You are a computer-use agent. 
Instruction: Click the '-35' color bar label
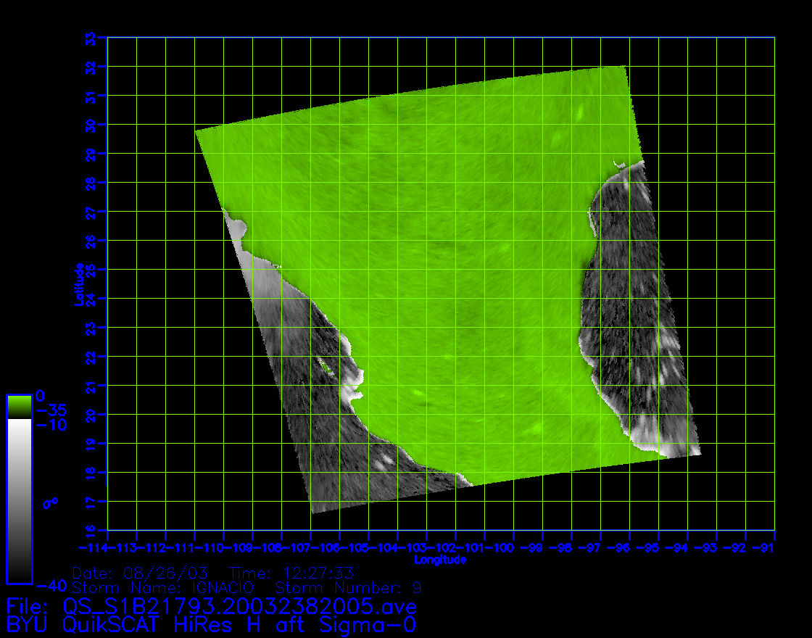(x=51, y=410)
